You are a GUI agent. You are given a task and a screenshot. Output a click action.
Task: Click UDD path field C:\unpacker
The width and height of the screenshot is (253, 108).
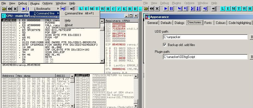point(205,37)
